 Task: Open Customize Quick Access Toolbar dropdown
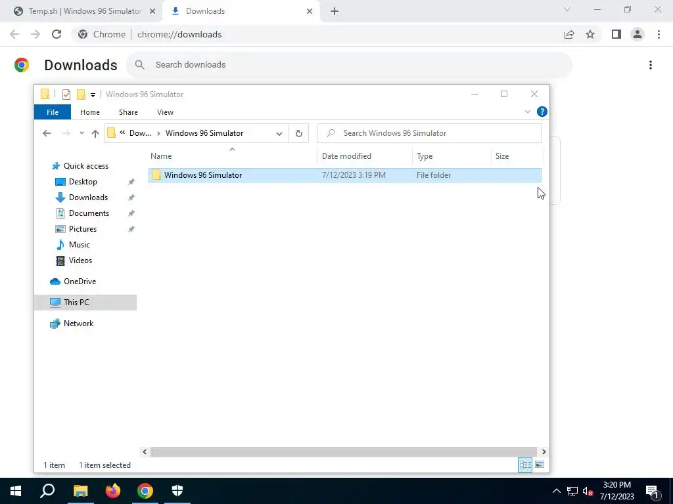click(x=93, y=95)
